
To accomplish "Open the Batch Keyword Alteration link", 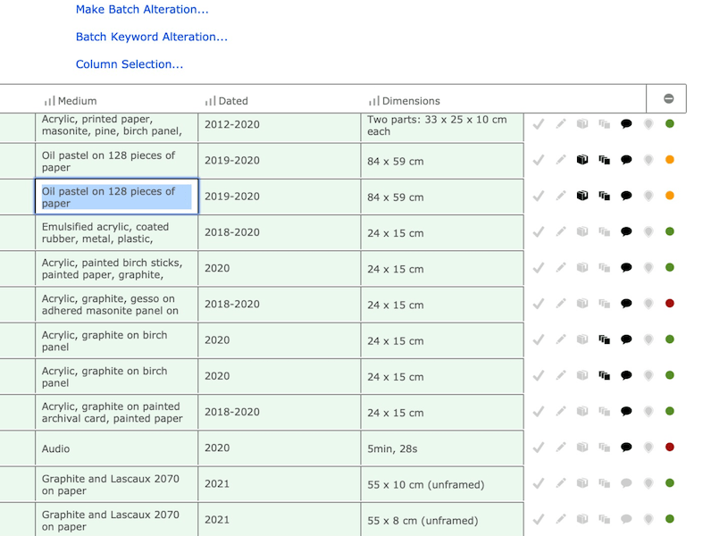I will (151, 37).
